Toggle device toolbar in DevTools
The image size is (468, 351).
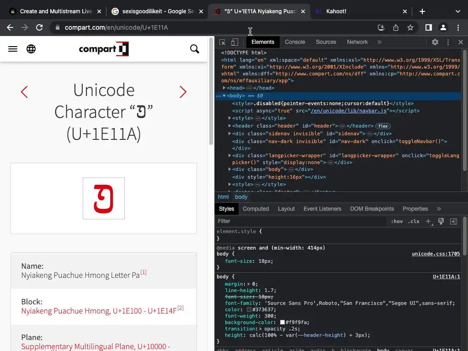235,42
